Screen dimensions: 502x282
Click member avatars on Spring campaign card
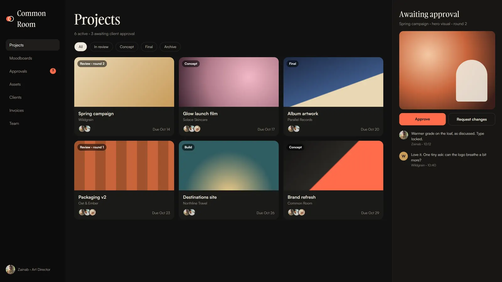pos(85,129)
